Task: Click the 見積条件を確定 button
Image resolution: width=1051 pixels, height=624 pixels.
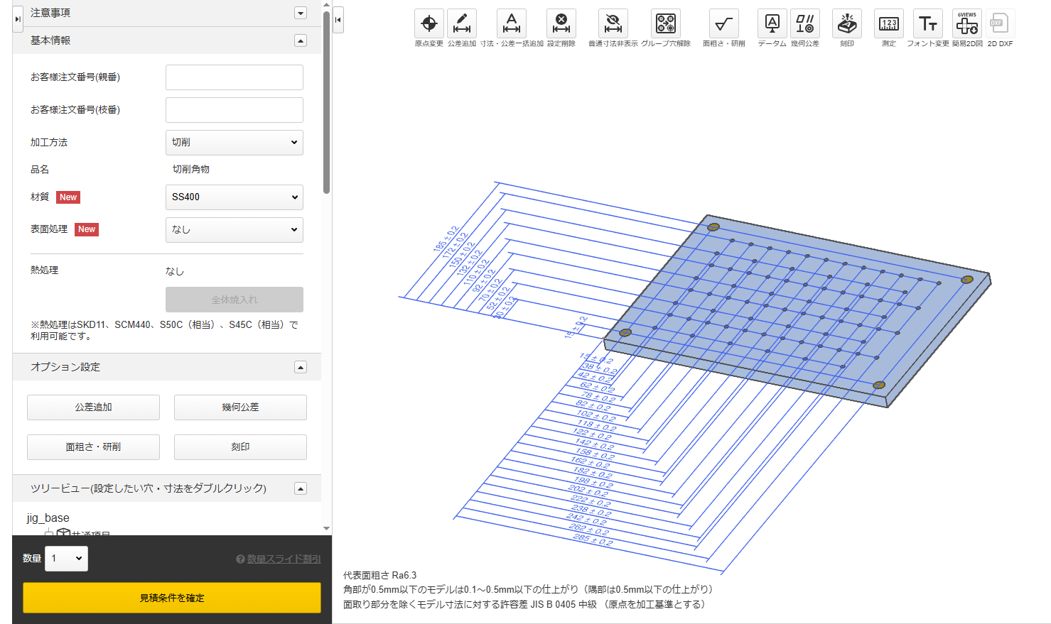Action: 172,598
